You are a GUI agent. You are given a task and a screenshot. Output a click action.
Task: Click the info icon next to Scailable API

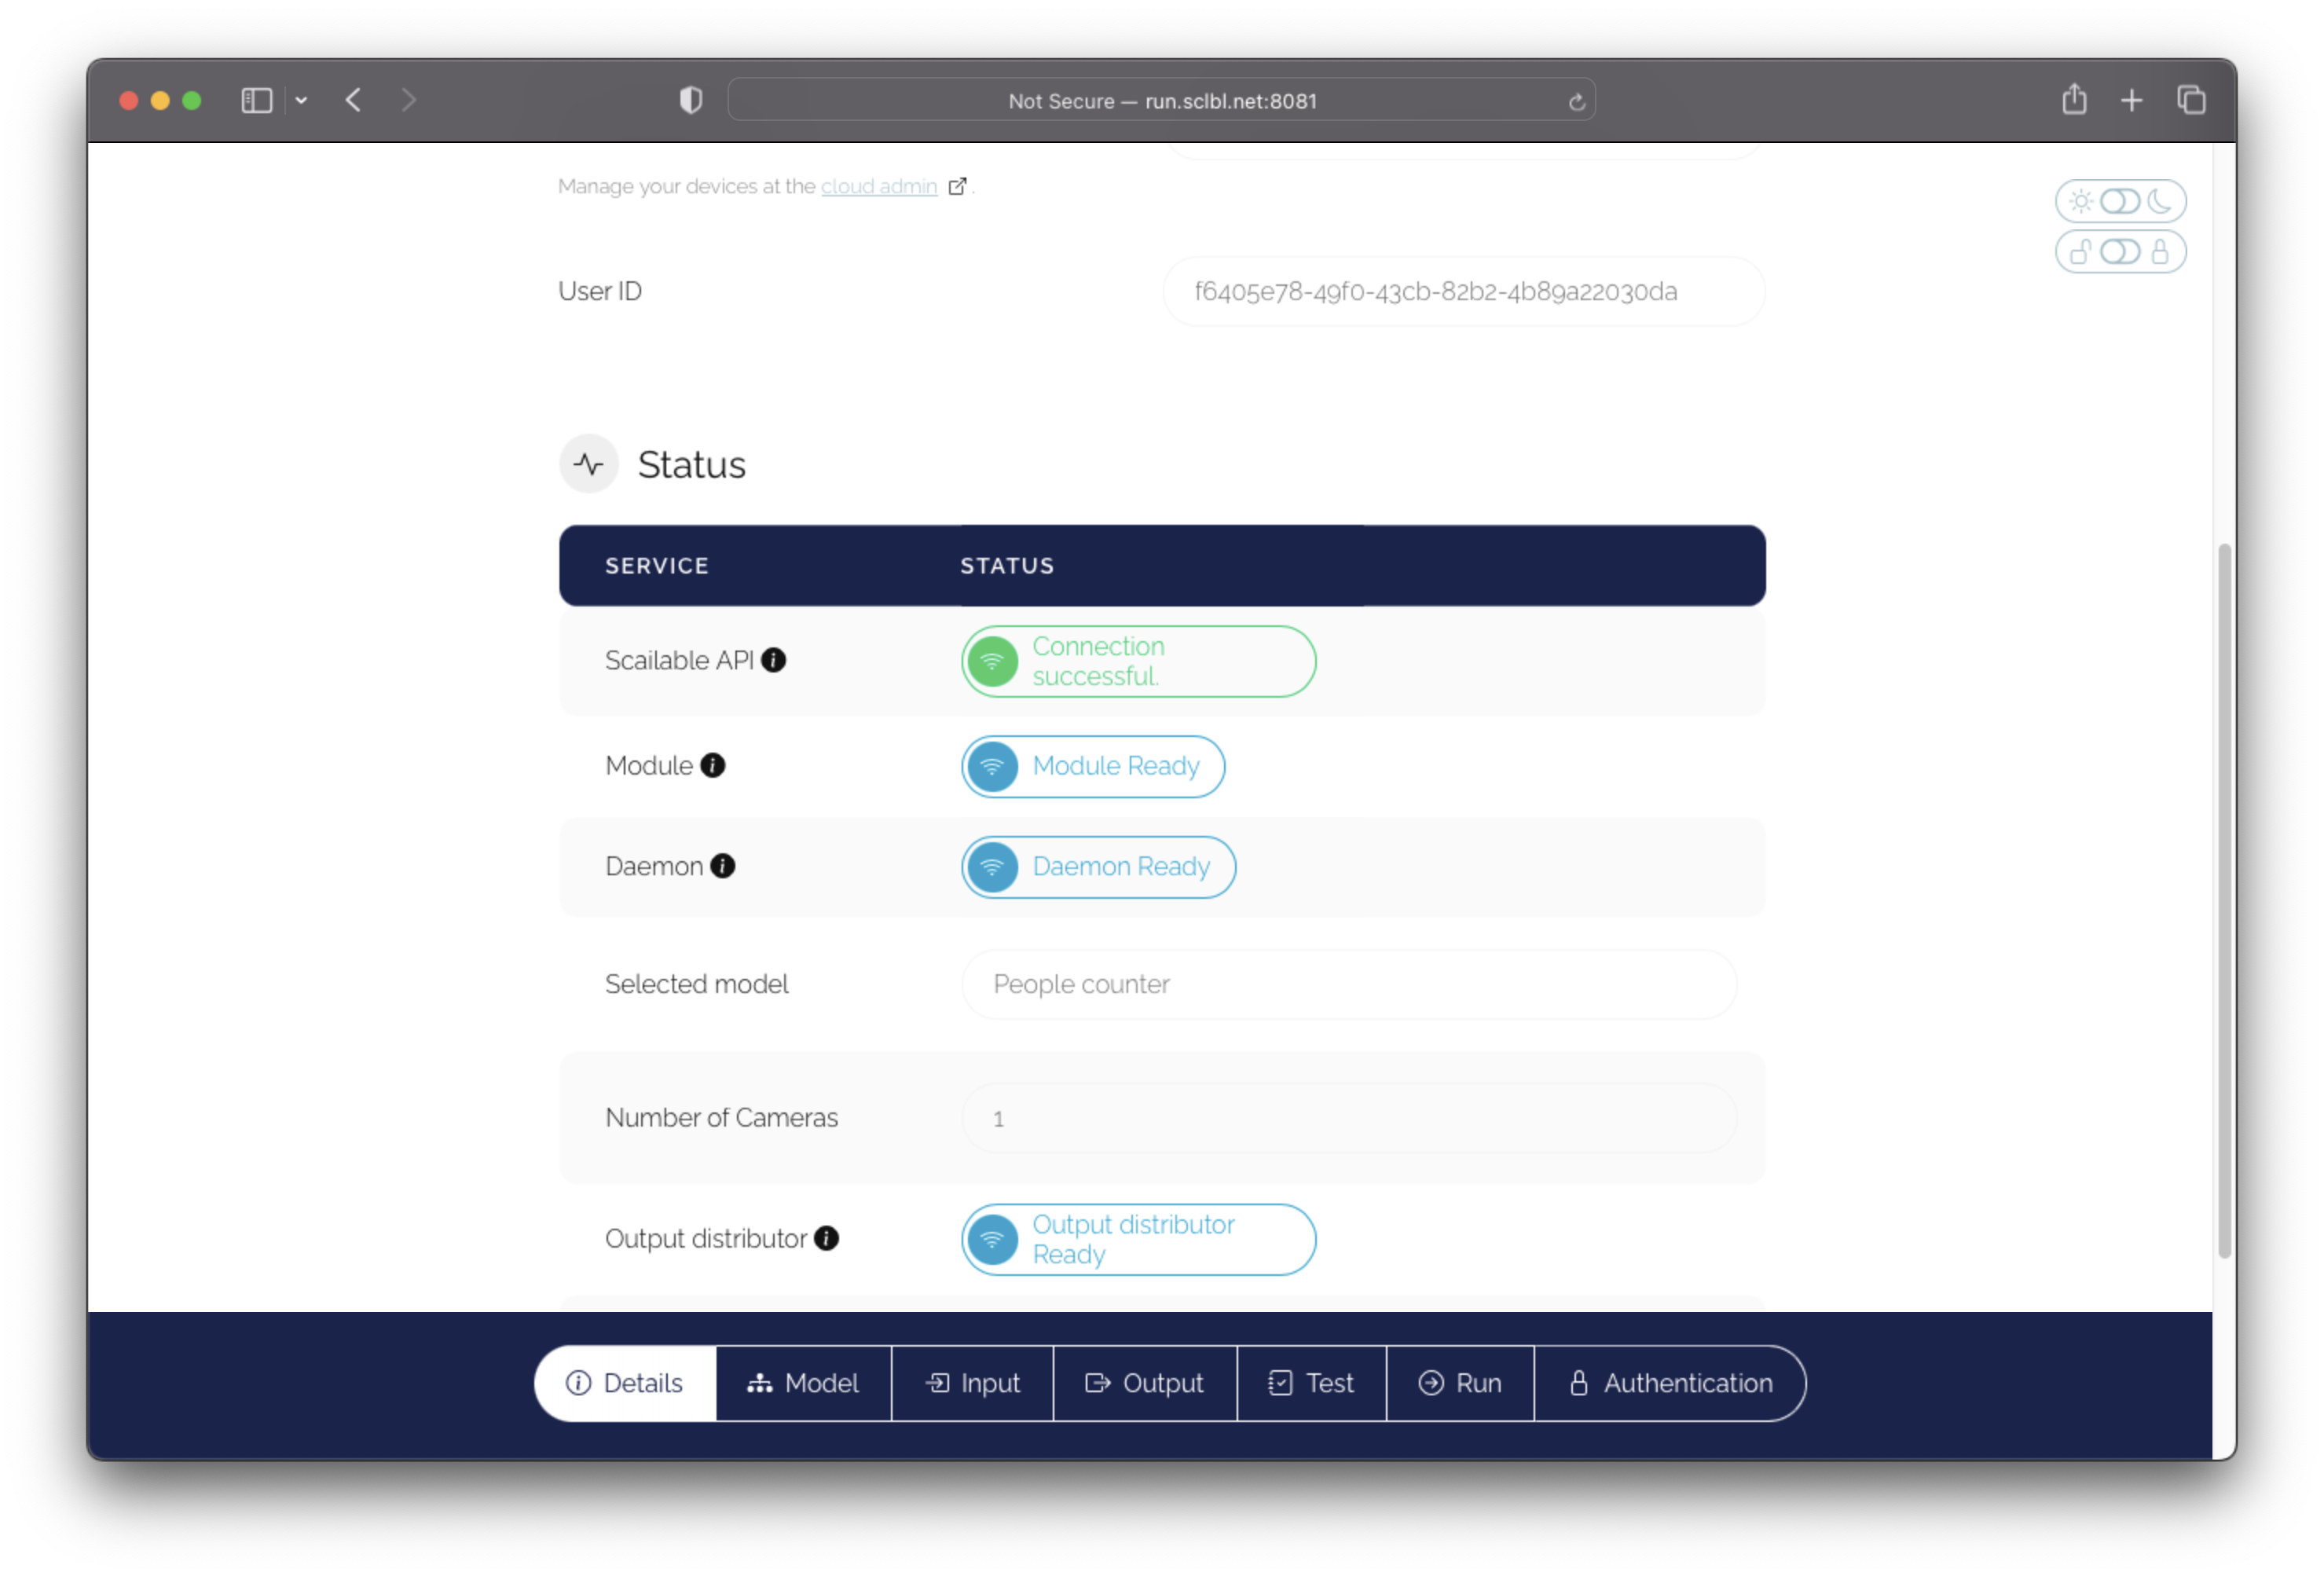click(x=773, y=660)
